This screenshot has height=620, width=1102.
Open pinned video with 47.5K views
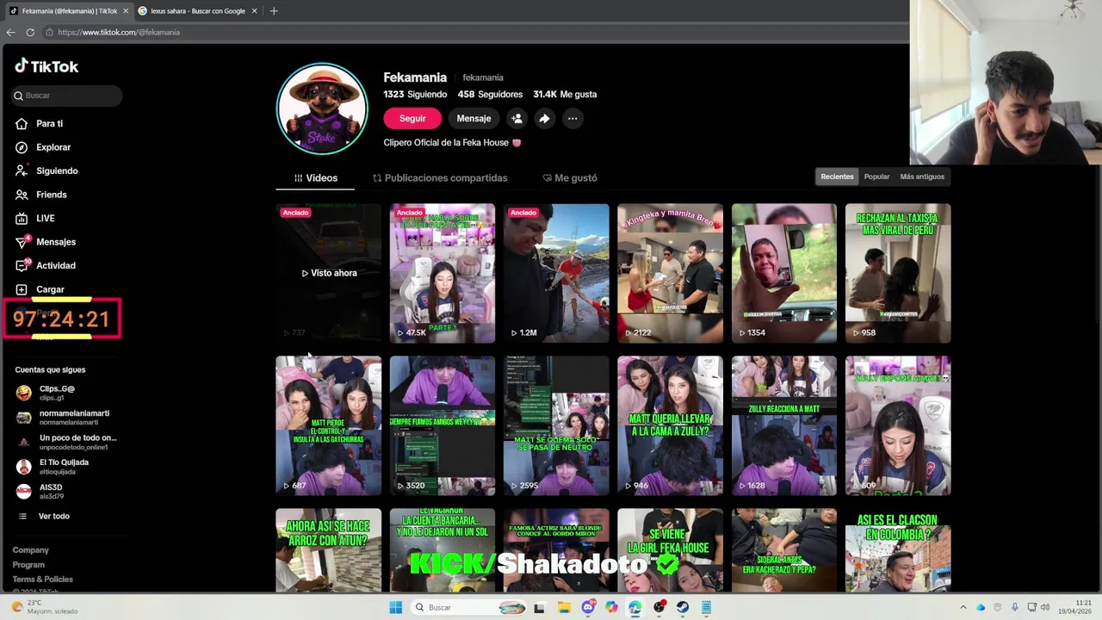[x=443, y=273]
